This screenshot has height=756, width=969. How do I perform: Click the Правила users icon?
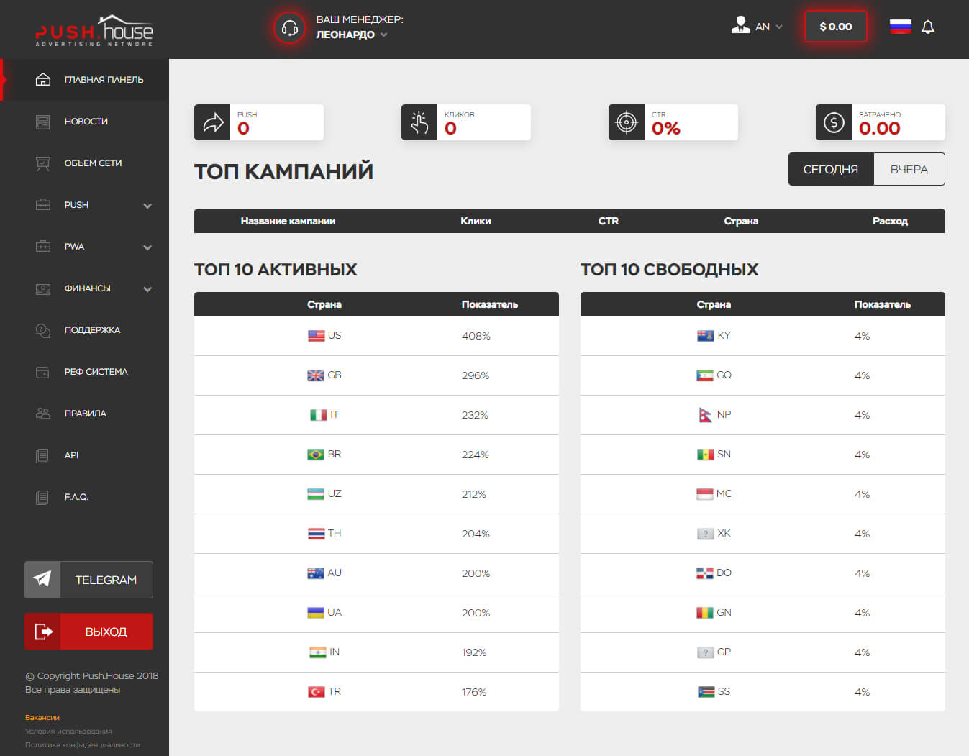point(43,414)
